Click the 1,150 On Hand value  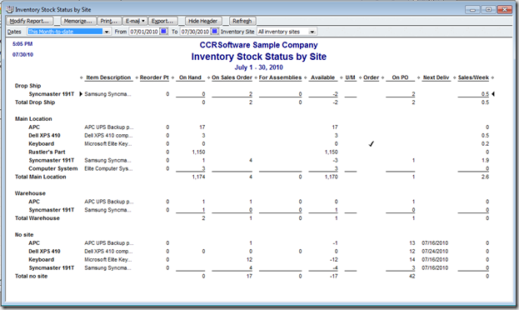(198, 152)
